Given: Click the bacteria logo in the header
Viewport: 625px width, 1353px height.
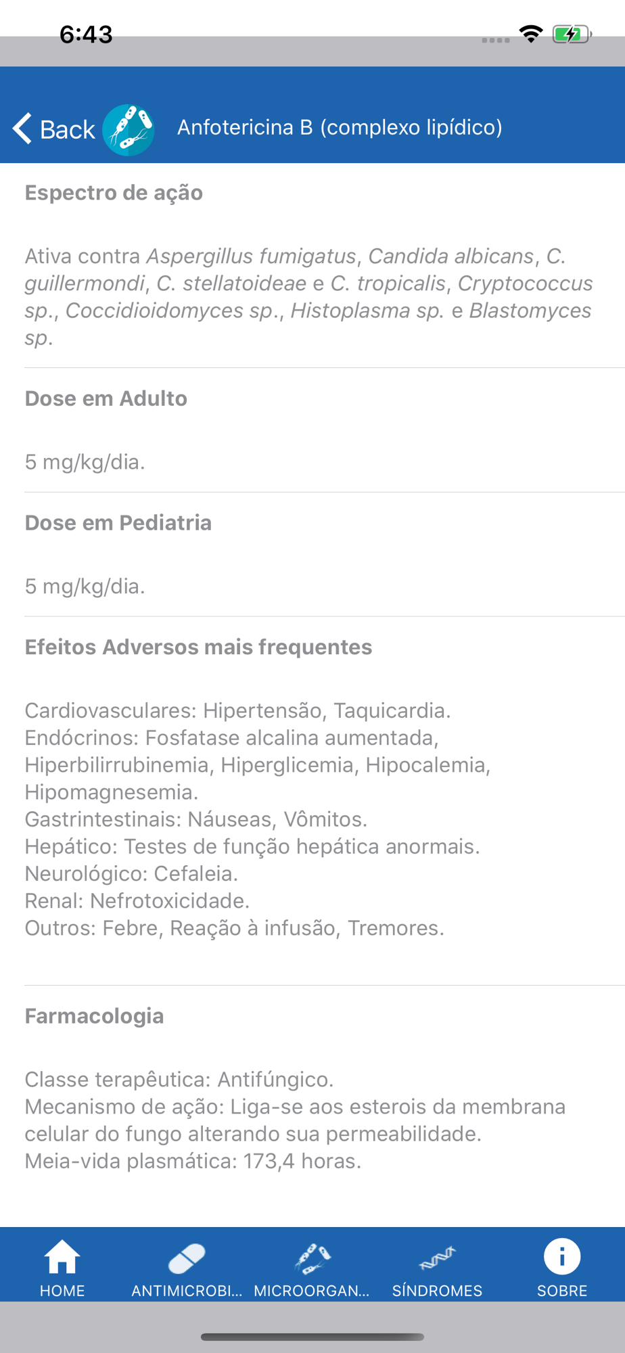Looking at the screenshot, I should point(128,130).
